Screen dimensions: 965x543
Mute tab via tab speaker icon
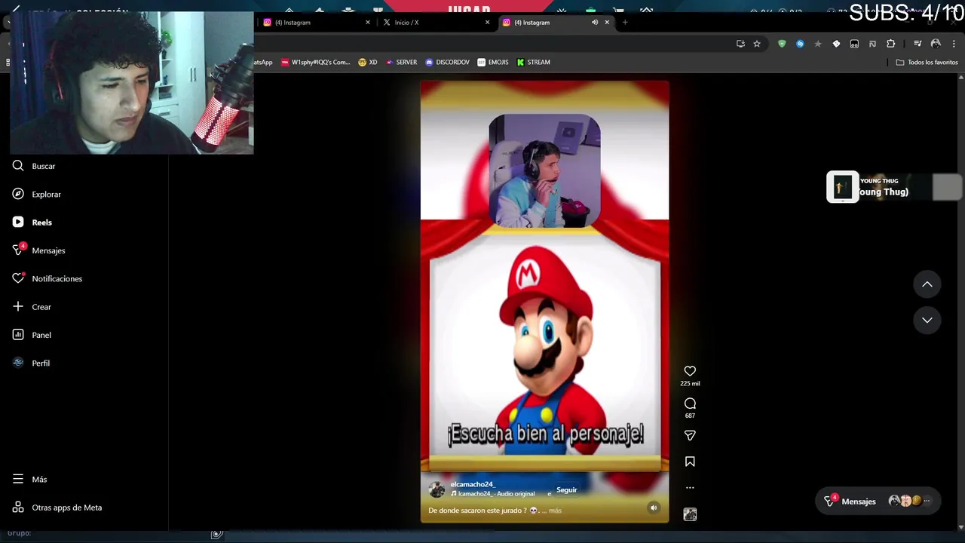tap(595, 22)
